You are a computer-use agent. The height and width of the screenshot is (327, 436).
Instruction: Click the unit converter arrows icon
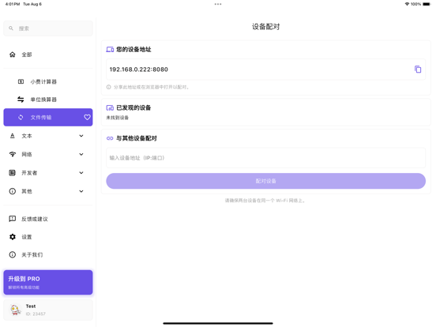click(21, 100)
